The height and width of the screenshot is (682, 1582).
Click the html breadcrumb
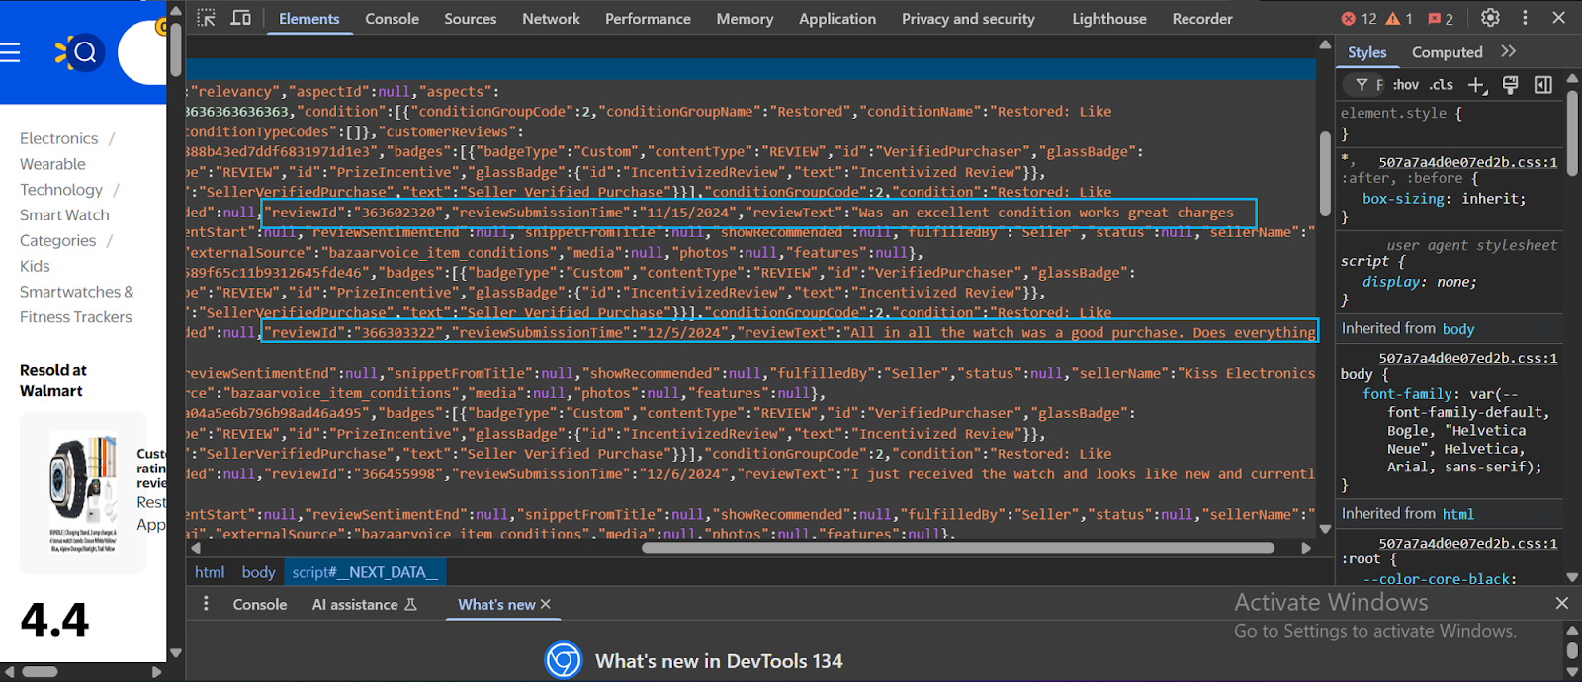209,572
